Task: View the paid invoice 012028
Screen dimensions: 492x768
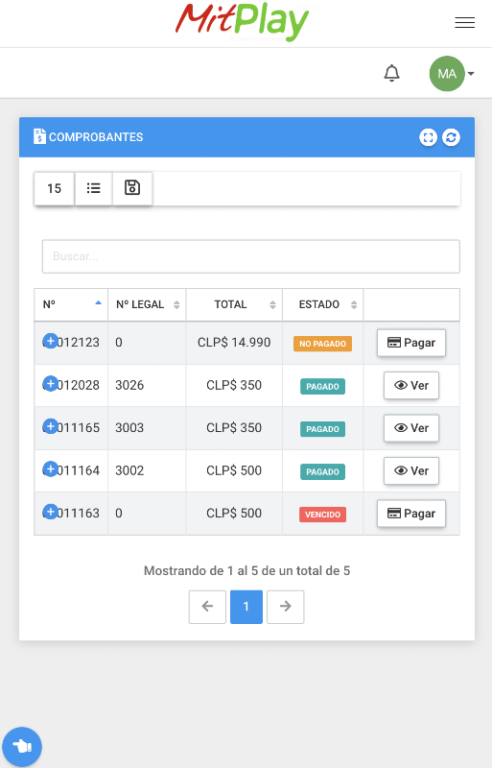Action: [411, 386]
